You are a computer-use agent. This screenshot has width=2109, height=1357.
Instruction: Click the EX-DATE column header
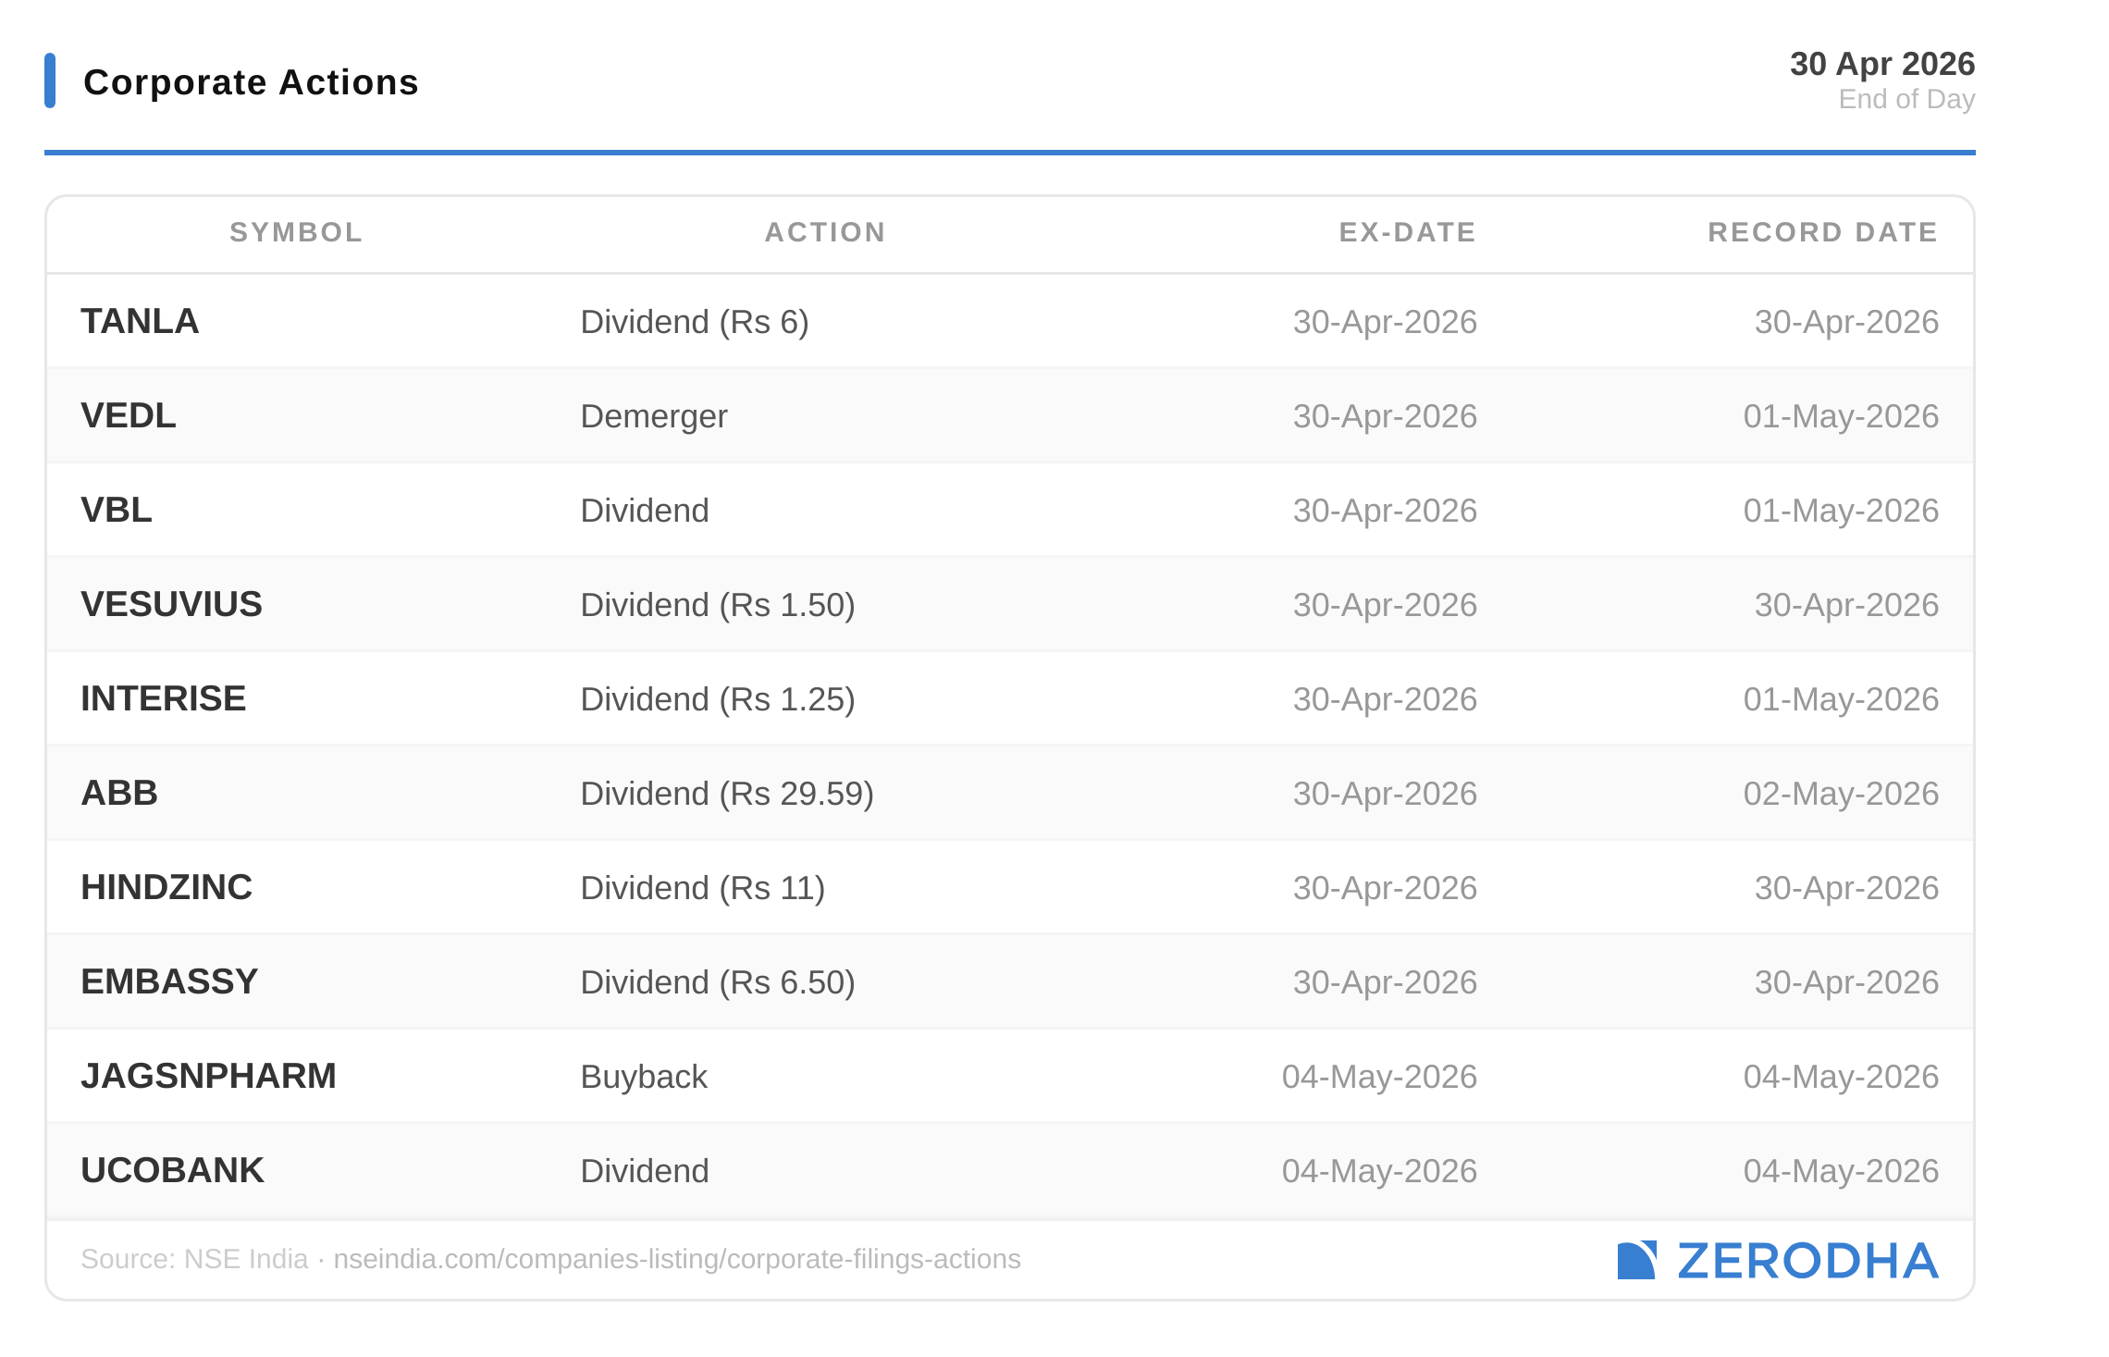click(1407, 232)
